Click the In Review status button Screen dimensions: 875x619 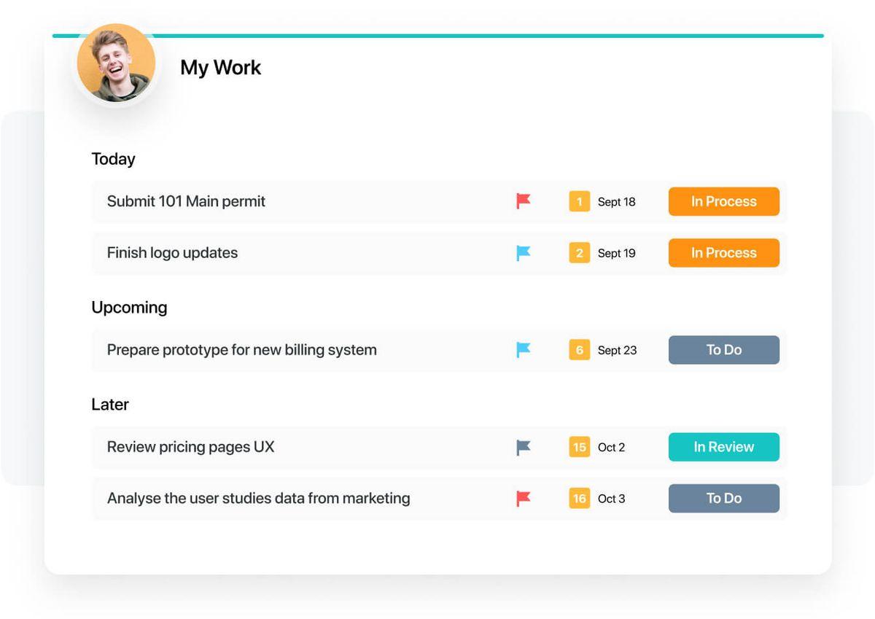(724, 447)
